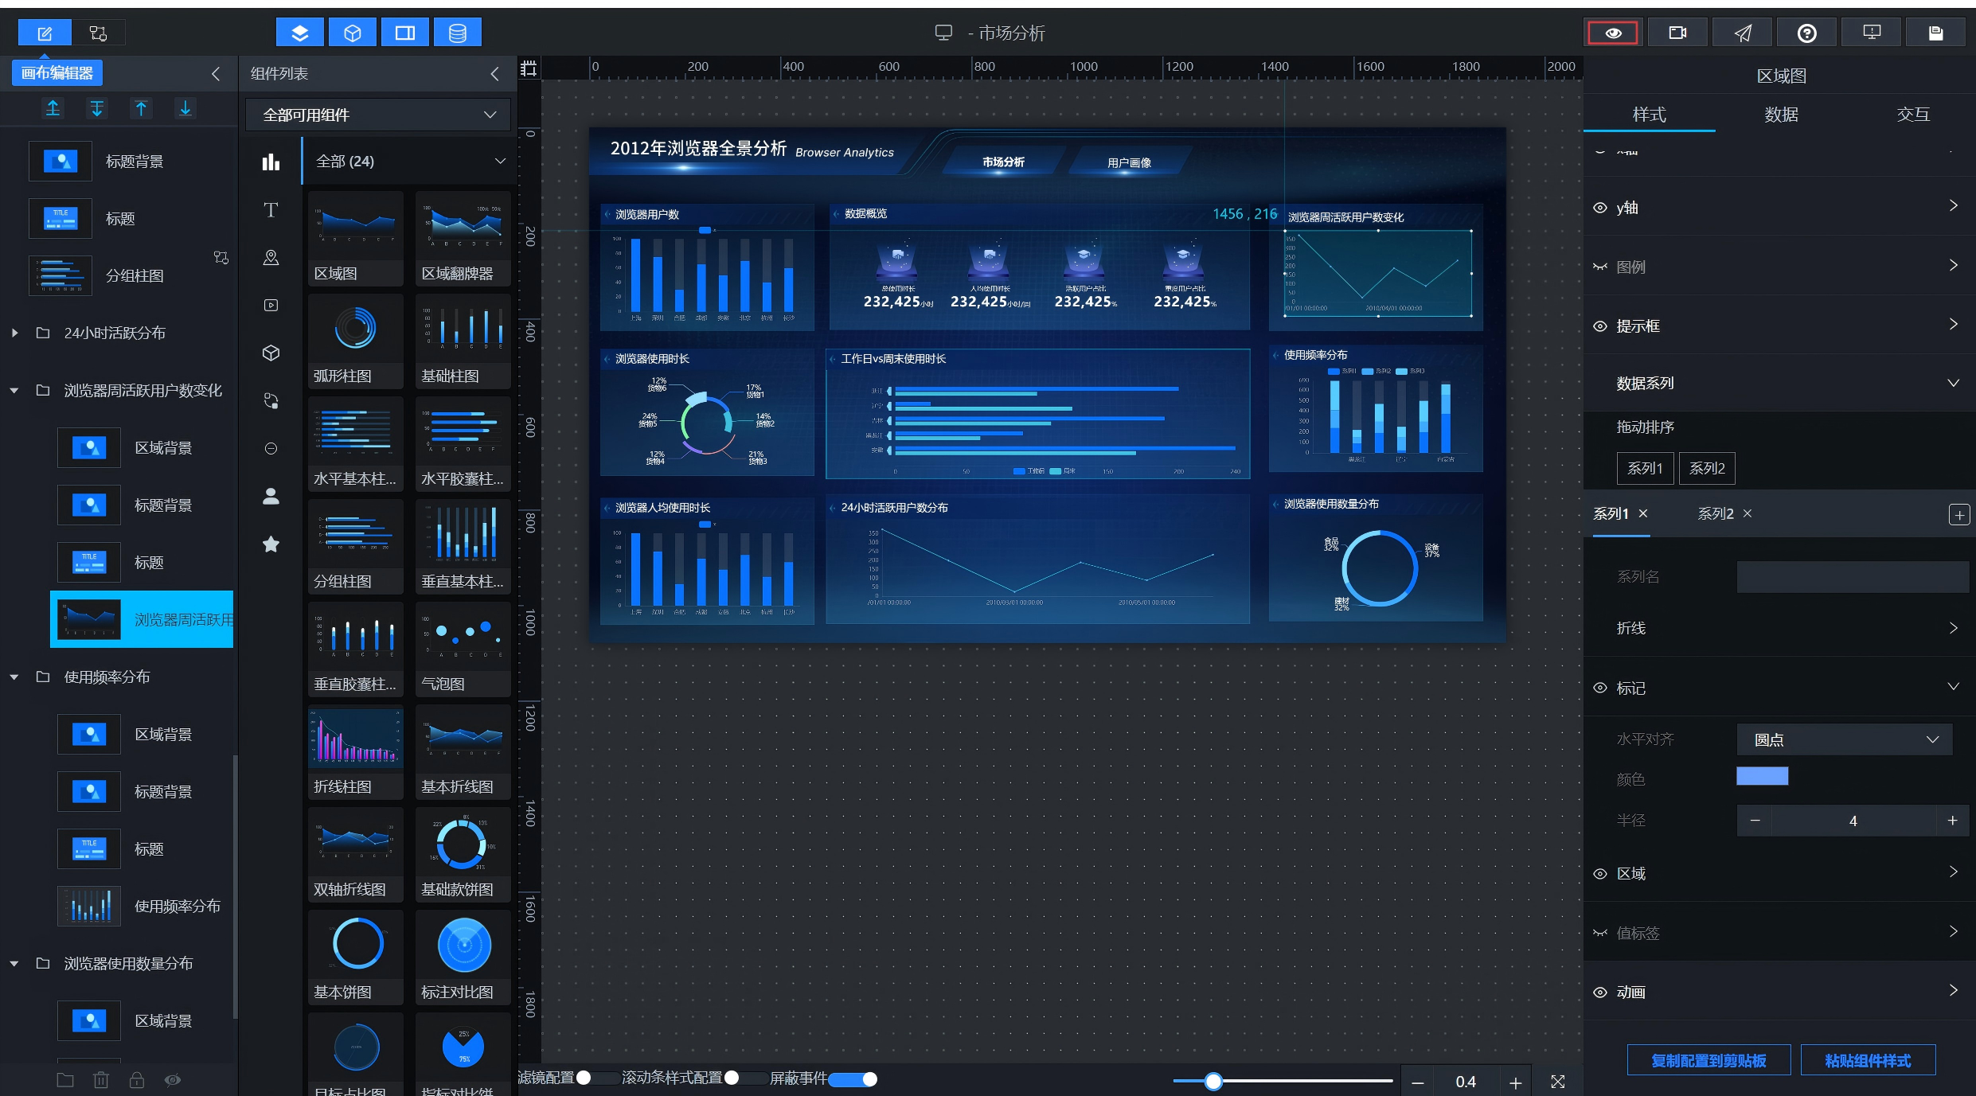Screen dimensions: 1976x1096
Task: Collapse the 数据系列 section
Action: (x=1953, y=383)
